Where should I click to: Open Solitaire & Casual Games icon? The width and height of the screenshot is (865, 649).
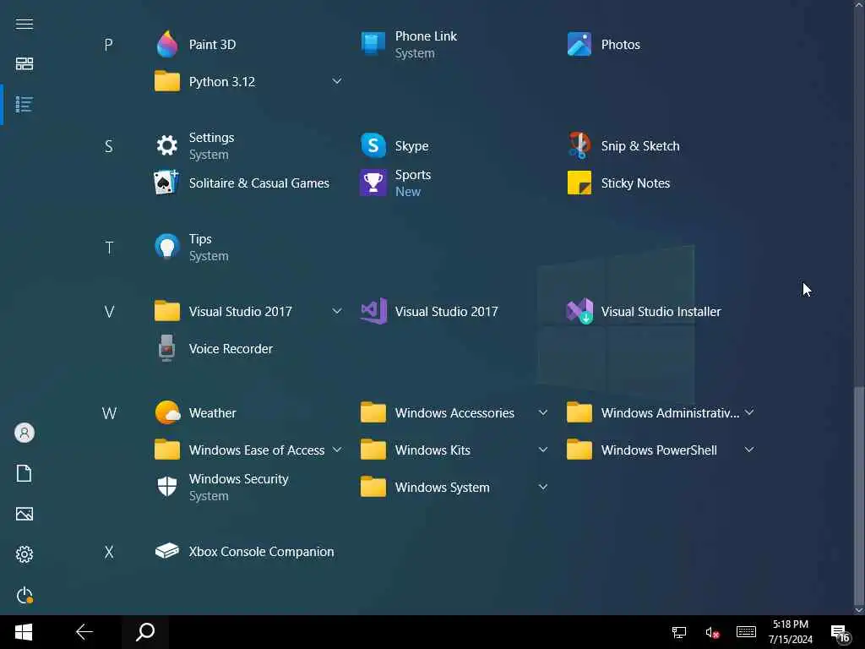pyautogui.click(x=166, y=183)
